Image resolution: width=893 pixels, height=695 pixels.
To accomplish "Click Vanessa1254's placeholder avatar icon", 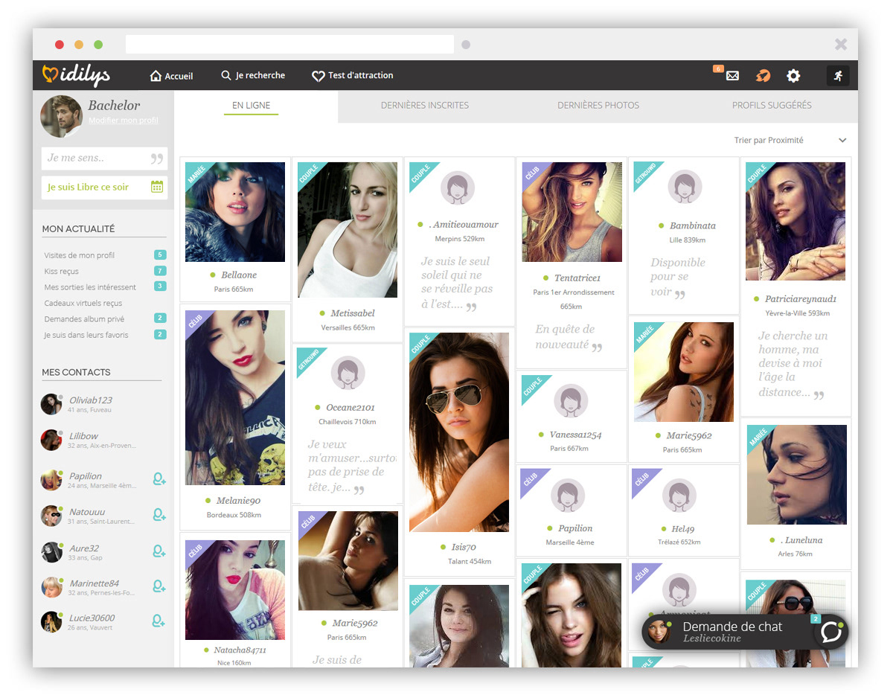I will (571, 400).
